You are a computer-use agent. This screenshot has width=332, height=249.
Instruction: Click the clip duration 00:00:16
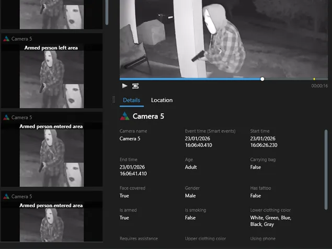coord(319,86)
